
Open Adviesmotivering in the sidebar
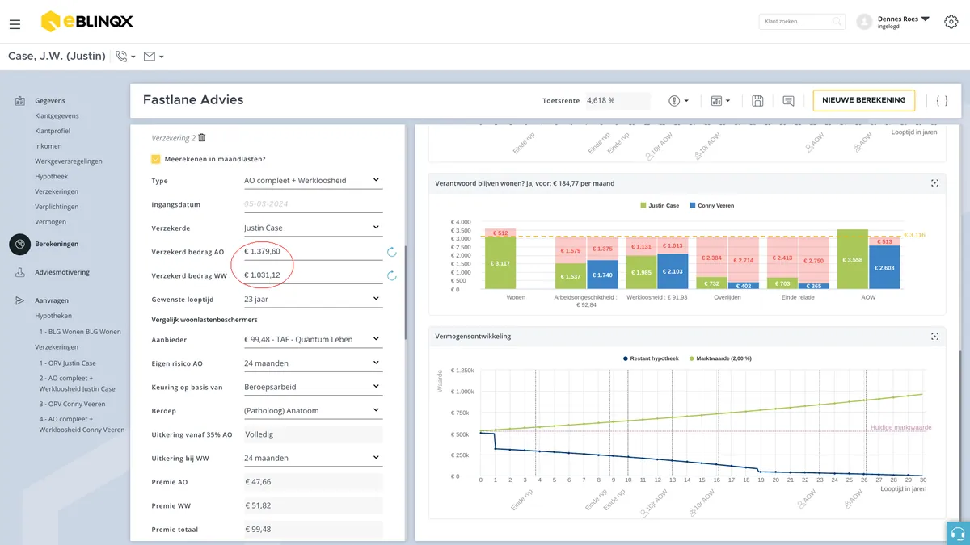click(62, 272)
